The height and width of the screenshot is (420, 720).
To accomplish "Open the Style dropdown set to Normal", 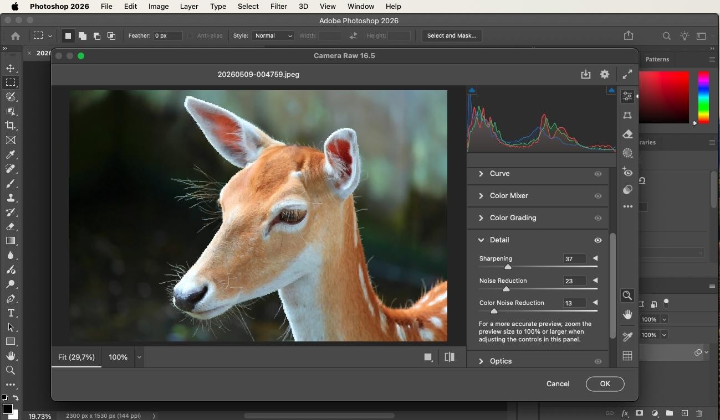I will [273, 35].
